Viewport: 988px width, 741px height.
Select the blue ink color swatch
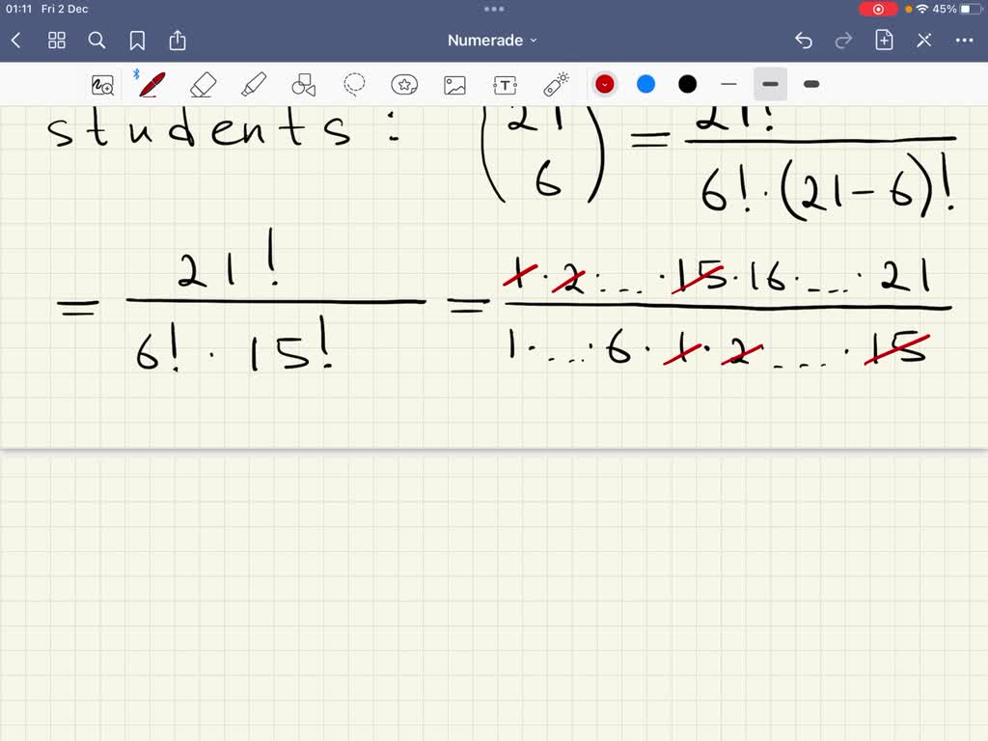click(645, 84)
